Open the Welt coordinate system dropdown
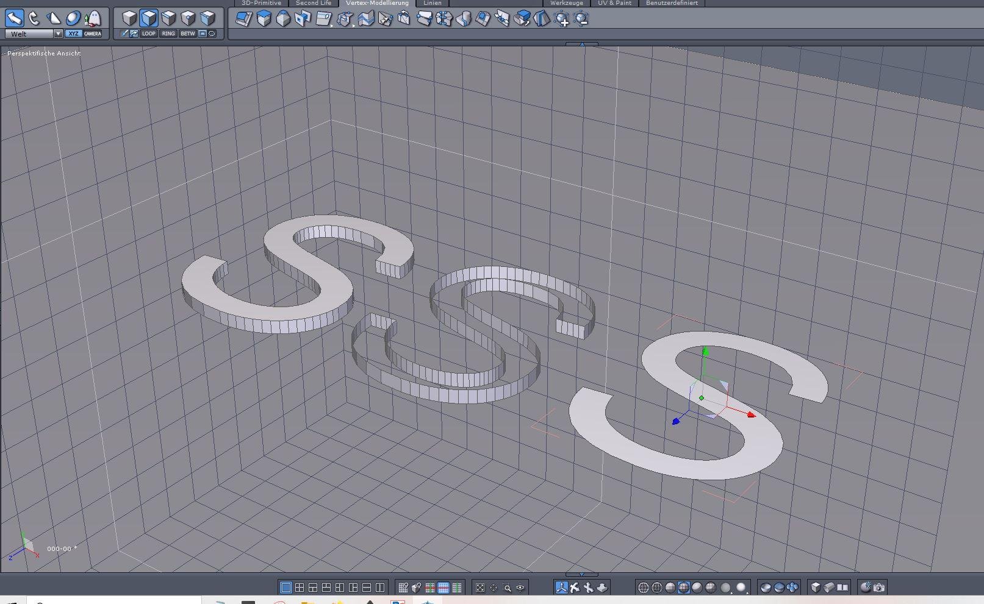The height and width of the screenshot is (604, 984). click(58, 34)
